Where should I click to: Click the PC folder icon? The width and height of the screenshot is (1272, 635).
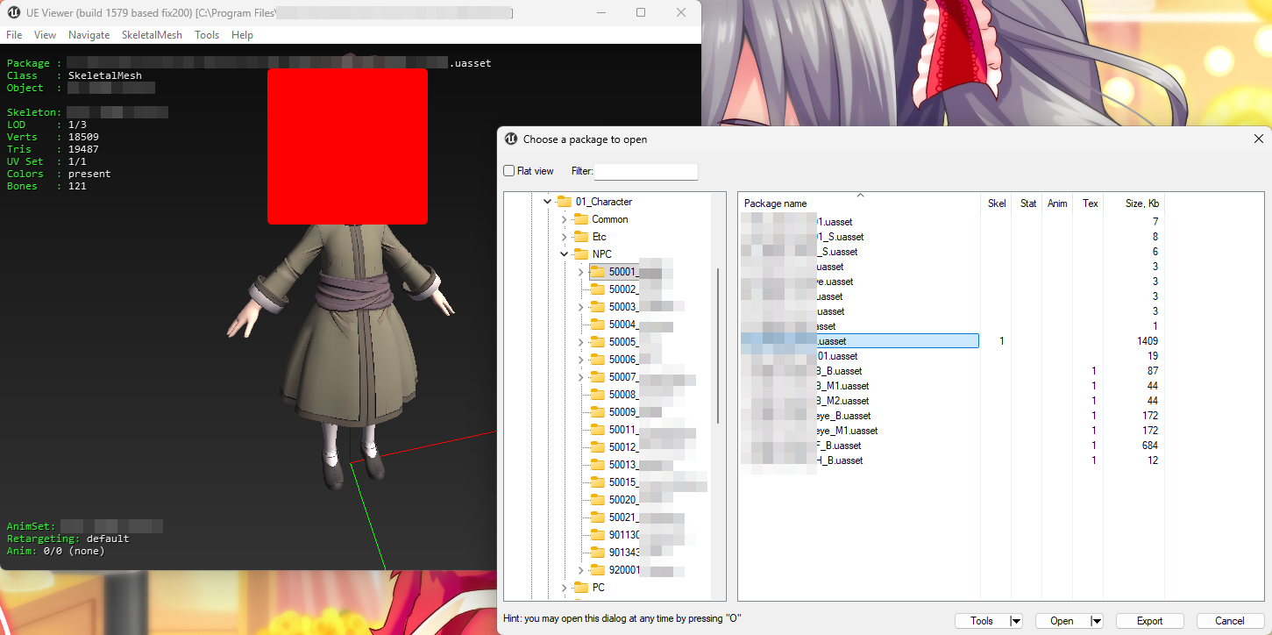coord(582,588)
